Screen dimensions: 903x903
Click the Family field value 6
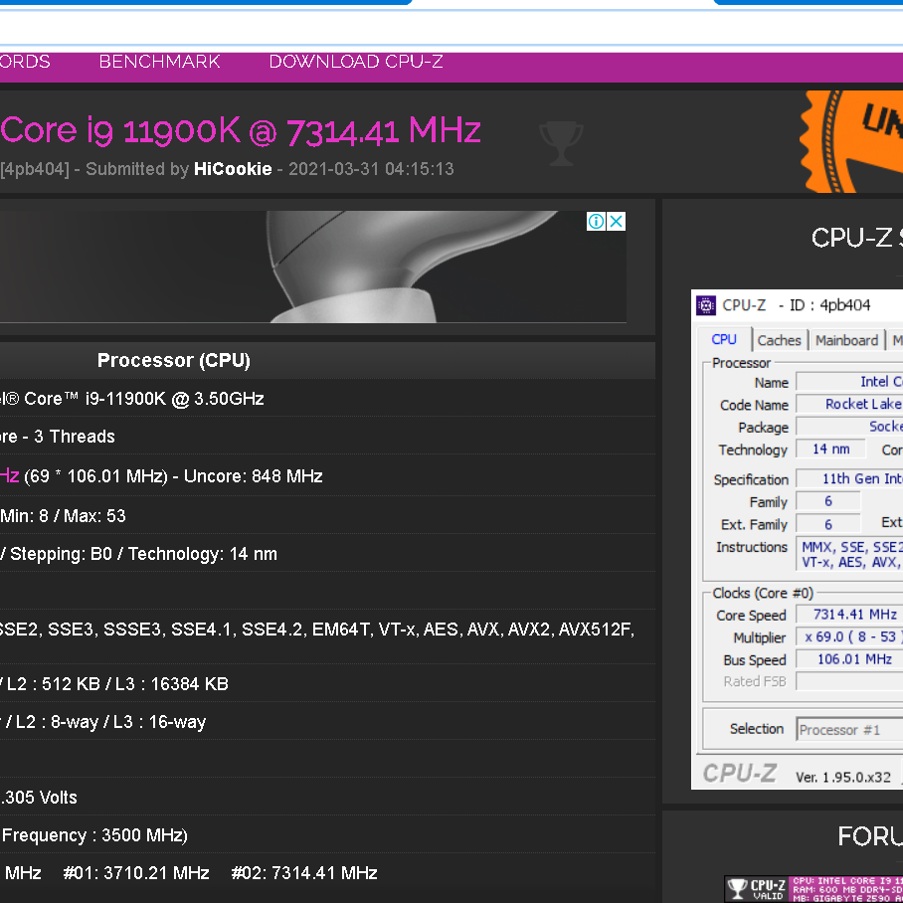pos(828,501)
